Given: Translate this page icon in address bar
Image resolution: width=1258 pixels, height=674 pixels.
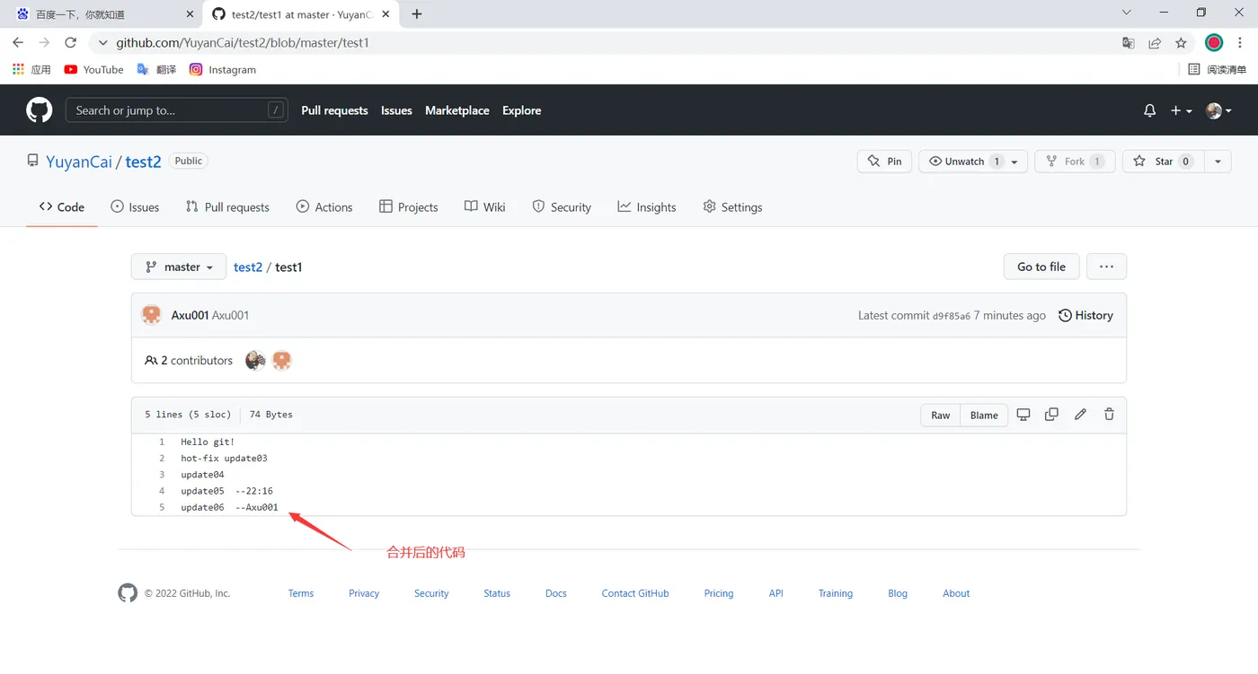Looking at the screenshot, I should pyautogui.click(x=1129, y=42).
